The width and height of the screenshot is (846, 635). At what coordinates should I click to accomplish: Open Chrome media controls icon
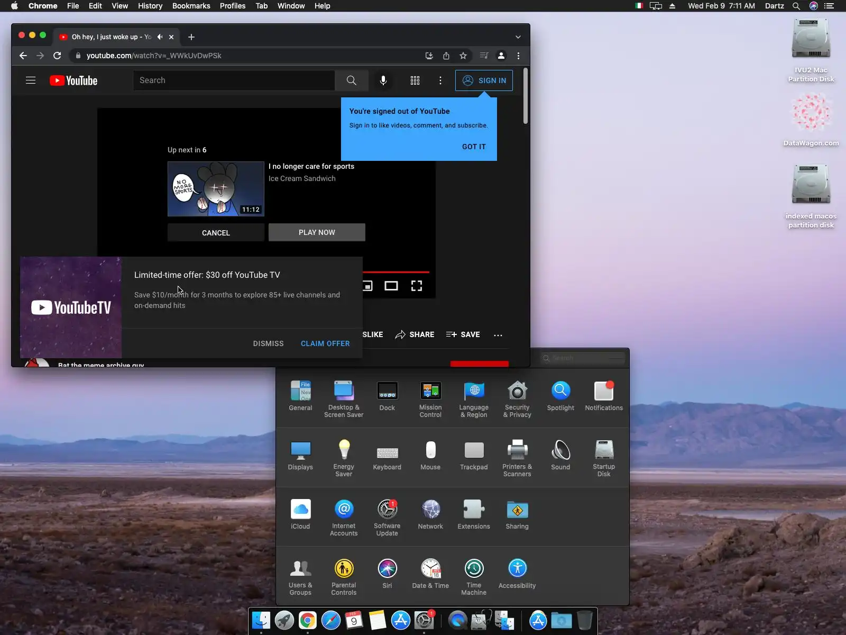pyautogui.click(x=484, y=56)
